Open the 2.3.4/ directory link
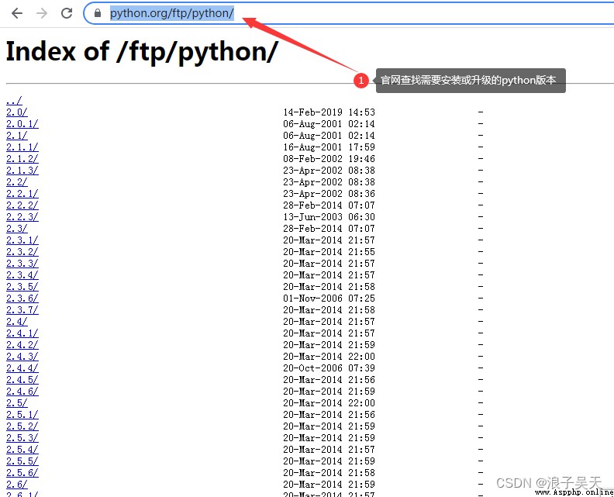 pyautogui.click(x=22, y=275)
